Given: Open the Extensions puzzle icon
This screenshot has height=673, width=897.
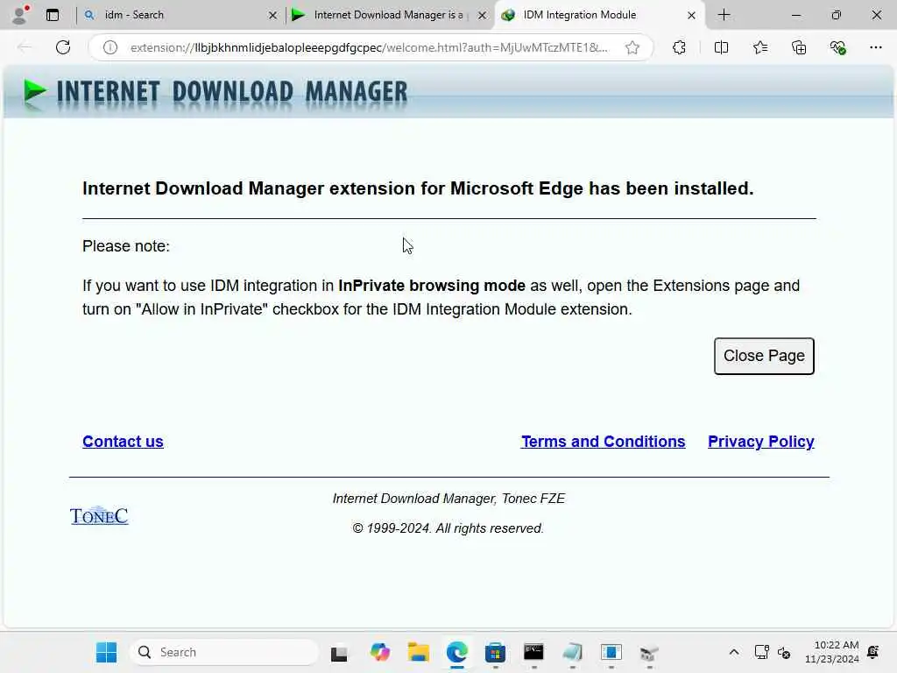Looking at the screenshot, I should coord(679,47).
